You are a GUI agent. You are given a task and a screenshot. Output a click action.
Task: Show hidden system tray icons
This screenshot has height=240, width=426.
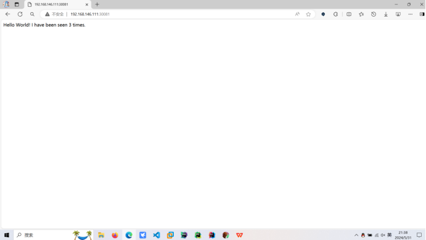pos(356,235)
